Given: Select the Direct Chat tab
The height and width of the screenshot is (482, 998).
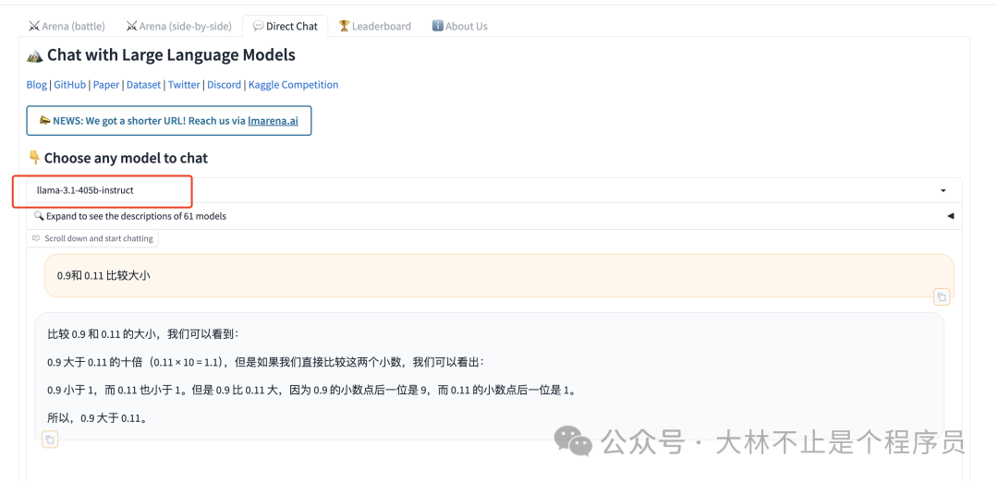Looking at the screenshot, I should click(x=286, y=26).
